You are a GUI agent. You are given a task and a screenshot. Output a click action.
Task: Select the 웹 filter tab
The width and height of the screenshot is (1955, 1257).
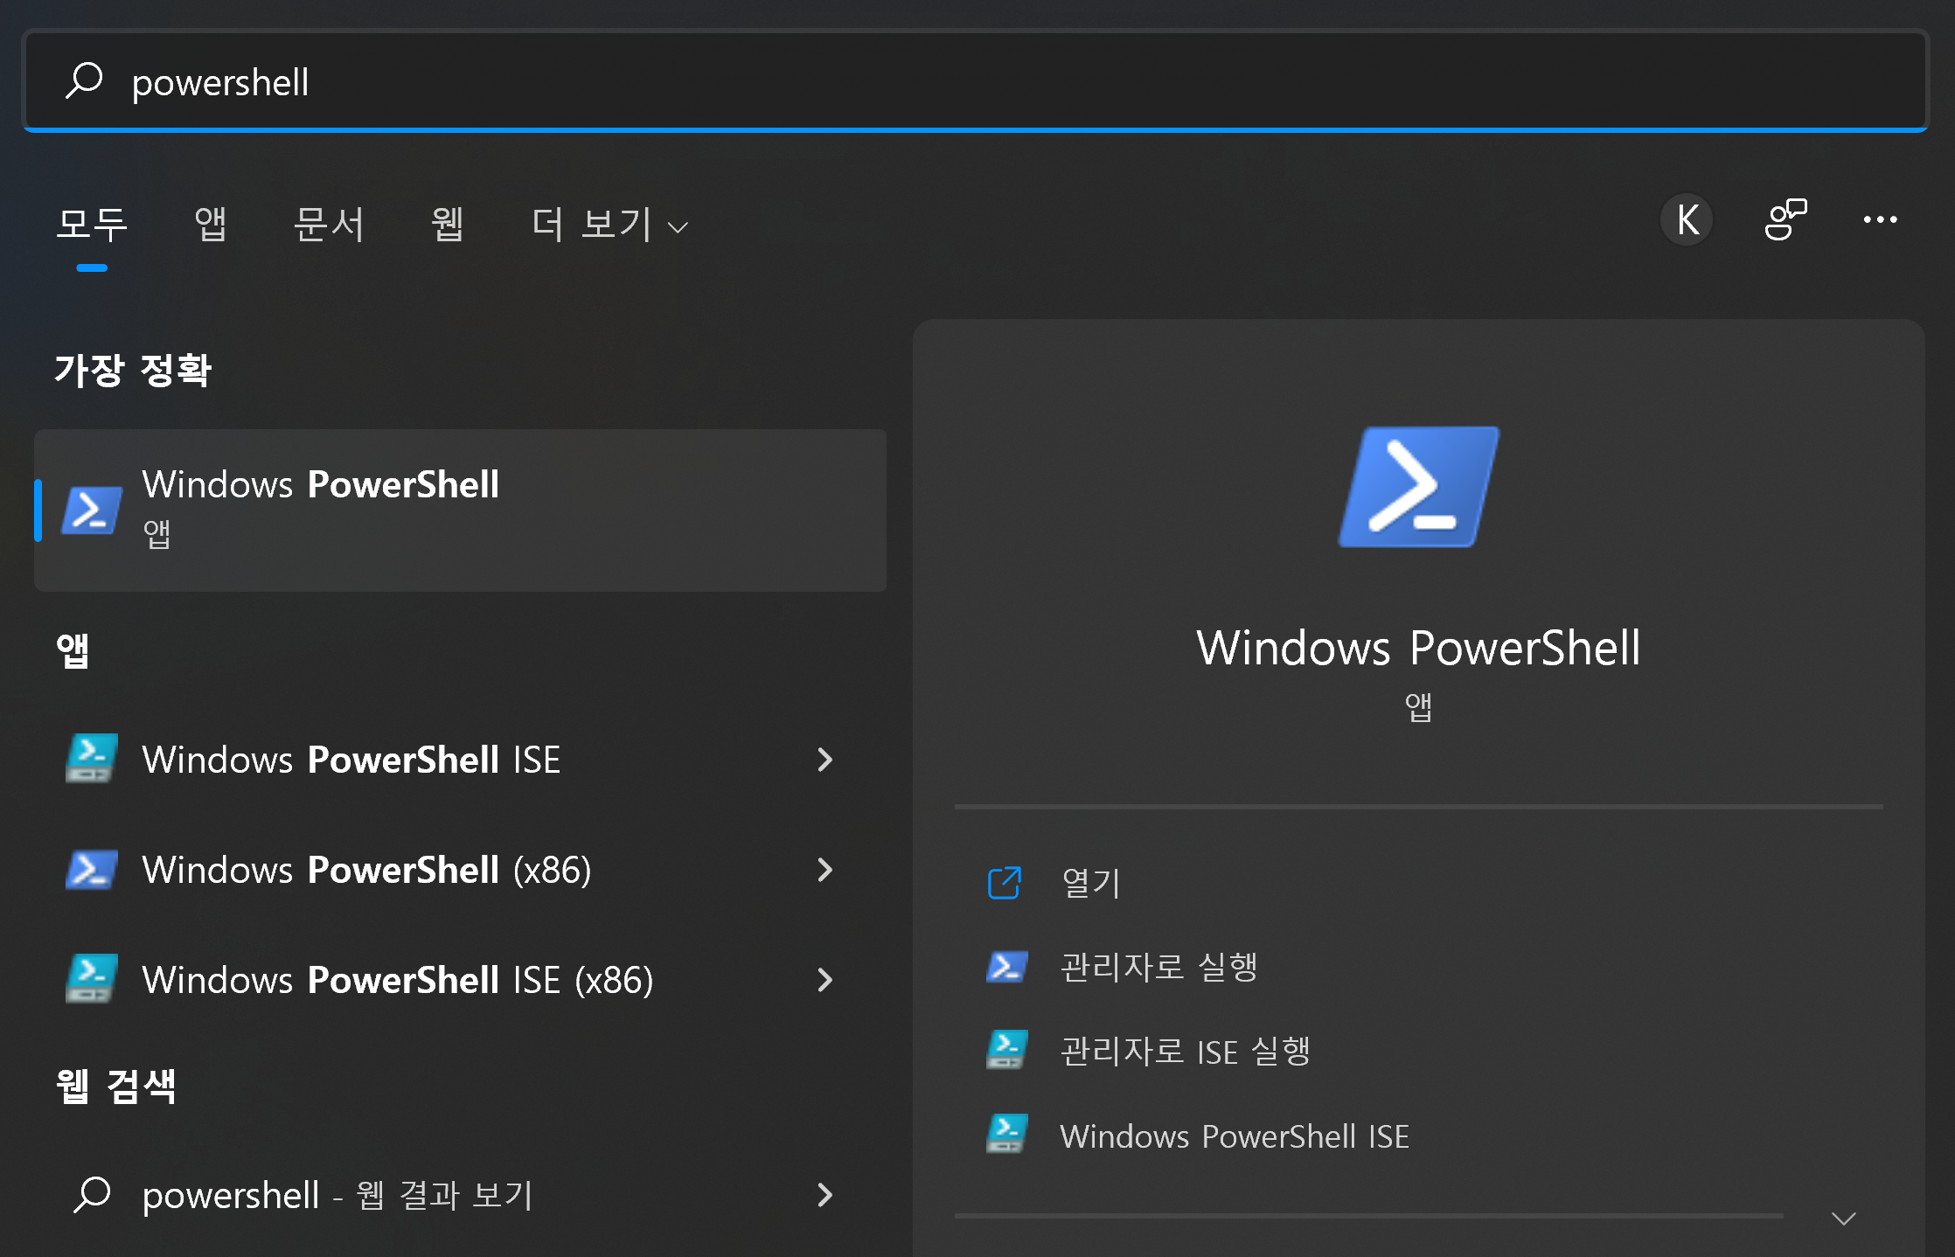click(447, 225)
